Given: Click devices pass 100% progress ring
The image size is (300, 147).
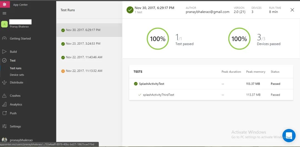Looking at the screenshot, I should (x=239, y=39).
